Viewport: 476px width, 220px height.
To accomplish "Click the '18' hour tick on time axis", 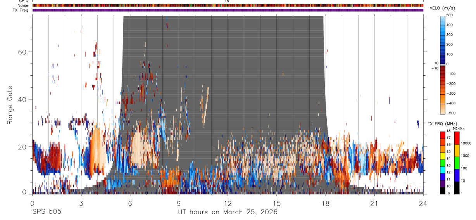I will pyautogui.click(x=326, y=203).
